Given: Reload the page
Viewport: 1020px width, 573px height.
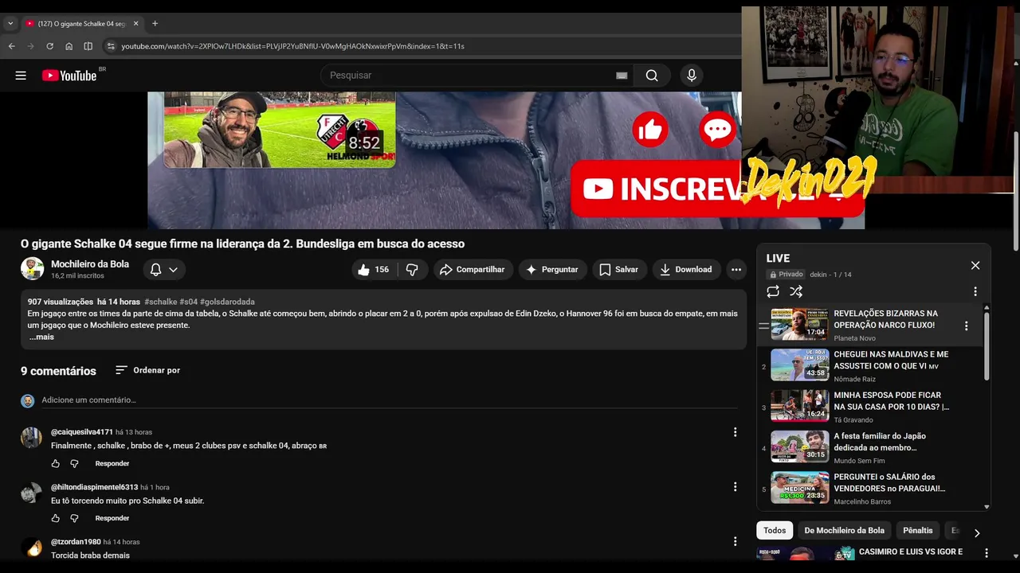Looking at the screenshot, I should click(49, 46).
